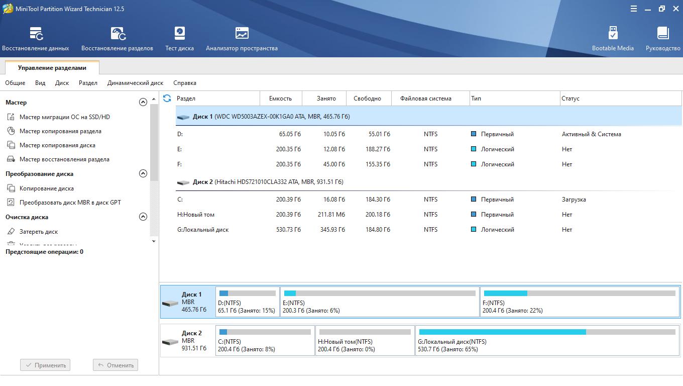This screenshot has width=683, height=386.
Task: Open the Раздел menu in the menu bar
Action: pyautogui.click(x=88, y=83)
